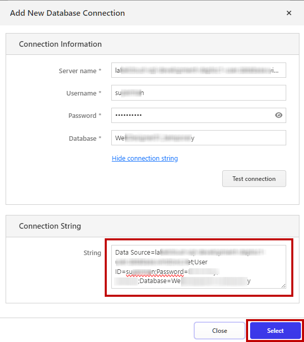This screenshot has width=304, height=342.
Task: Close dialog with the X icon
Action: click(x=289, y=13)
